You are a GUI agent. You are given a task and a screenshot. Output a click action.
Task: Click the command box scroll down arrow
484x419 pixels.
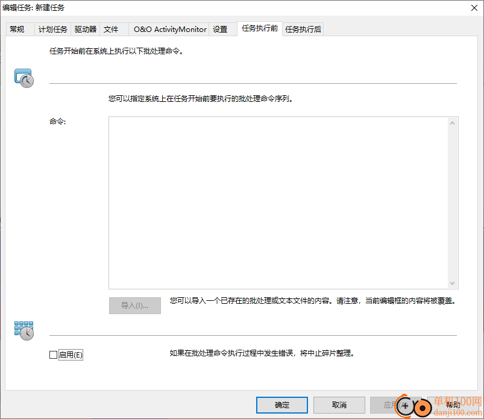pyautogui.click(x=452, y=283)
